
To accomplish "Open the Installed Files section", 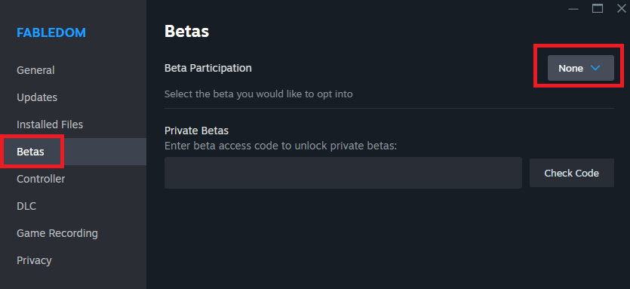I will coord(50,125).
